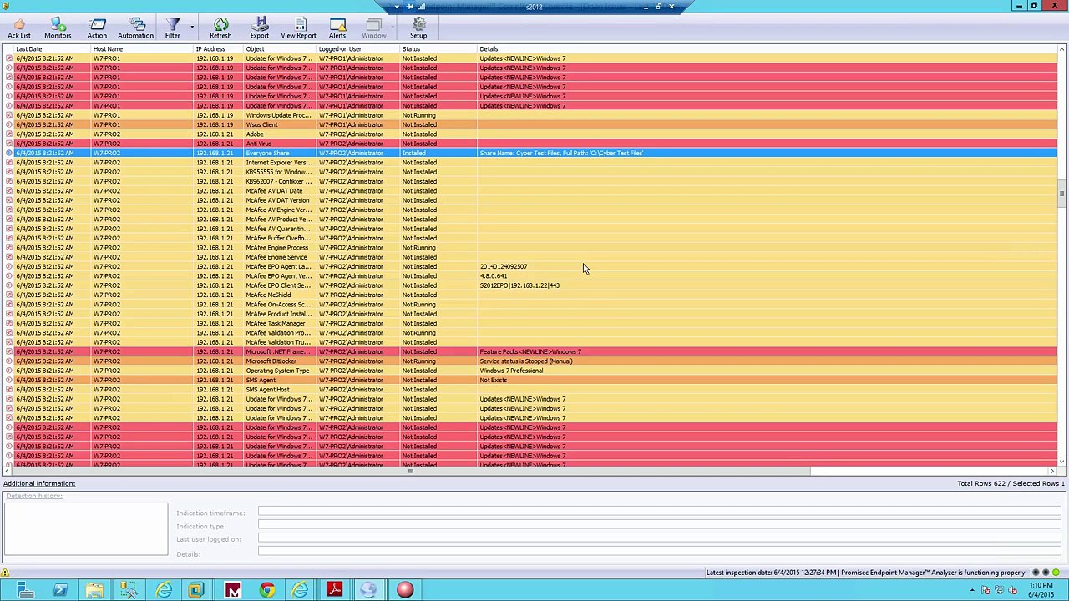Open the Ack List tool

coord(18,28)
